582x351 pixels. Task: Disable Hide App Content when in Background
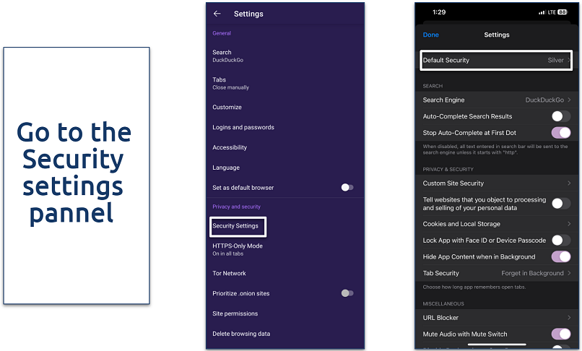[x=560, y=256]
